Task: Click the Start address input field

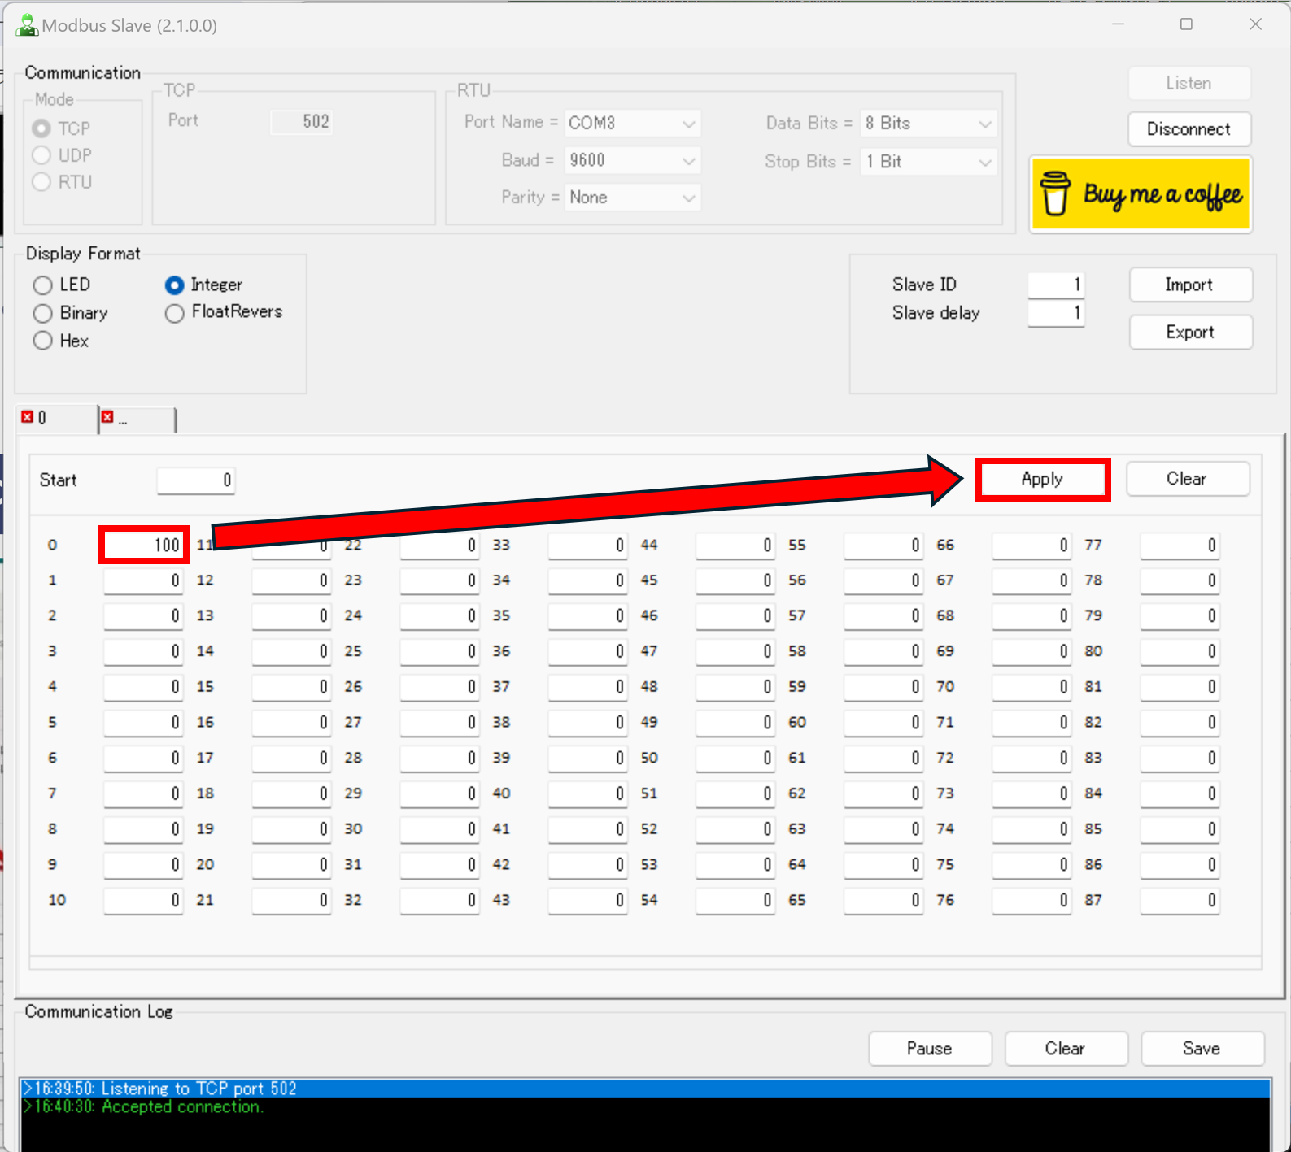Action: pyautogui.click(x=196, y=480)
